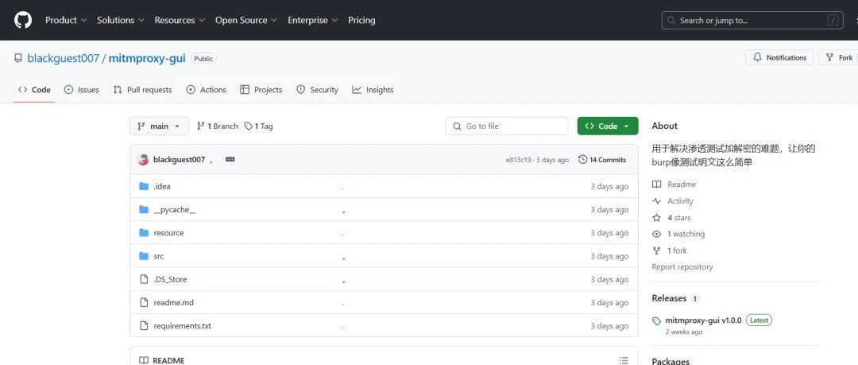Click the Public visibility badge

click(x=203, y=58)
